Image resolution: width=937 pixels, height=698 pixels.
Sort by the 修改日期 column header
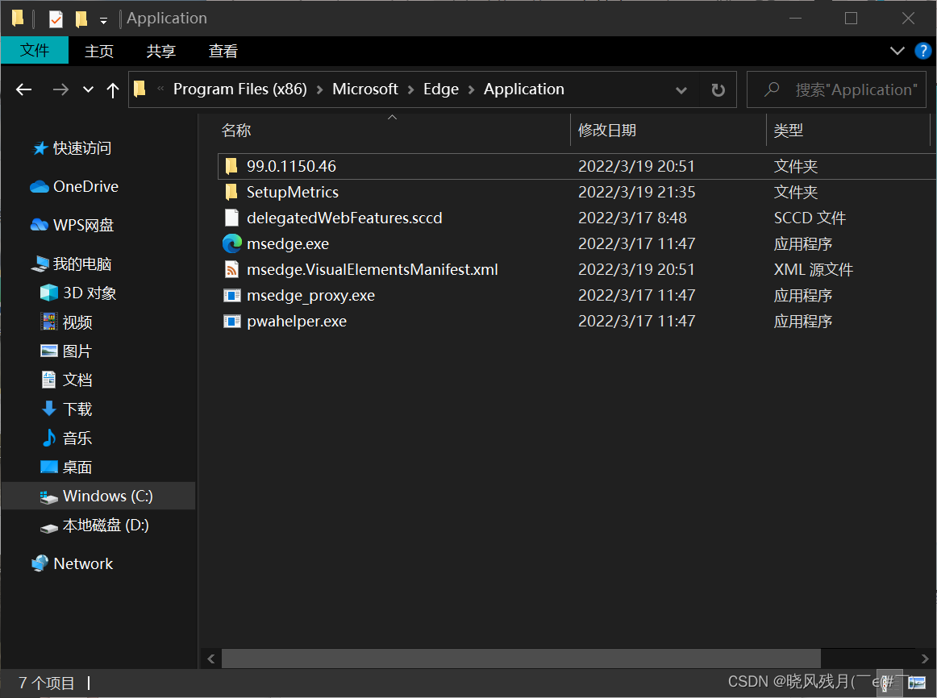click(x=607, y=130)
